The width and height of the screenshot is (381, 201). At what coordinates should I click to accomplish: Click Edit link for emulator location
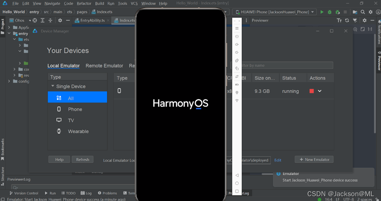pyautogui.click(x=278, y=160)
